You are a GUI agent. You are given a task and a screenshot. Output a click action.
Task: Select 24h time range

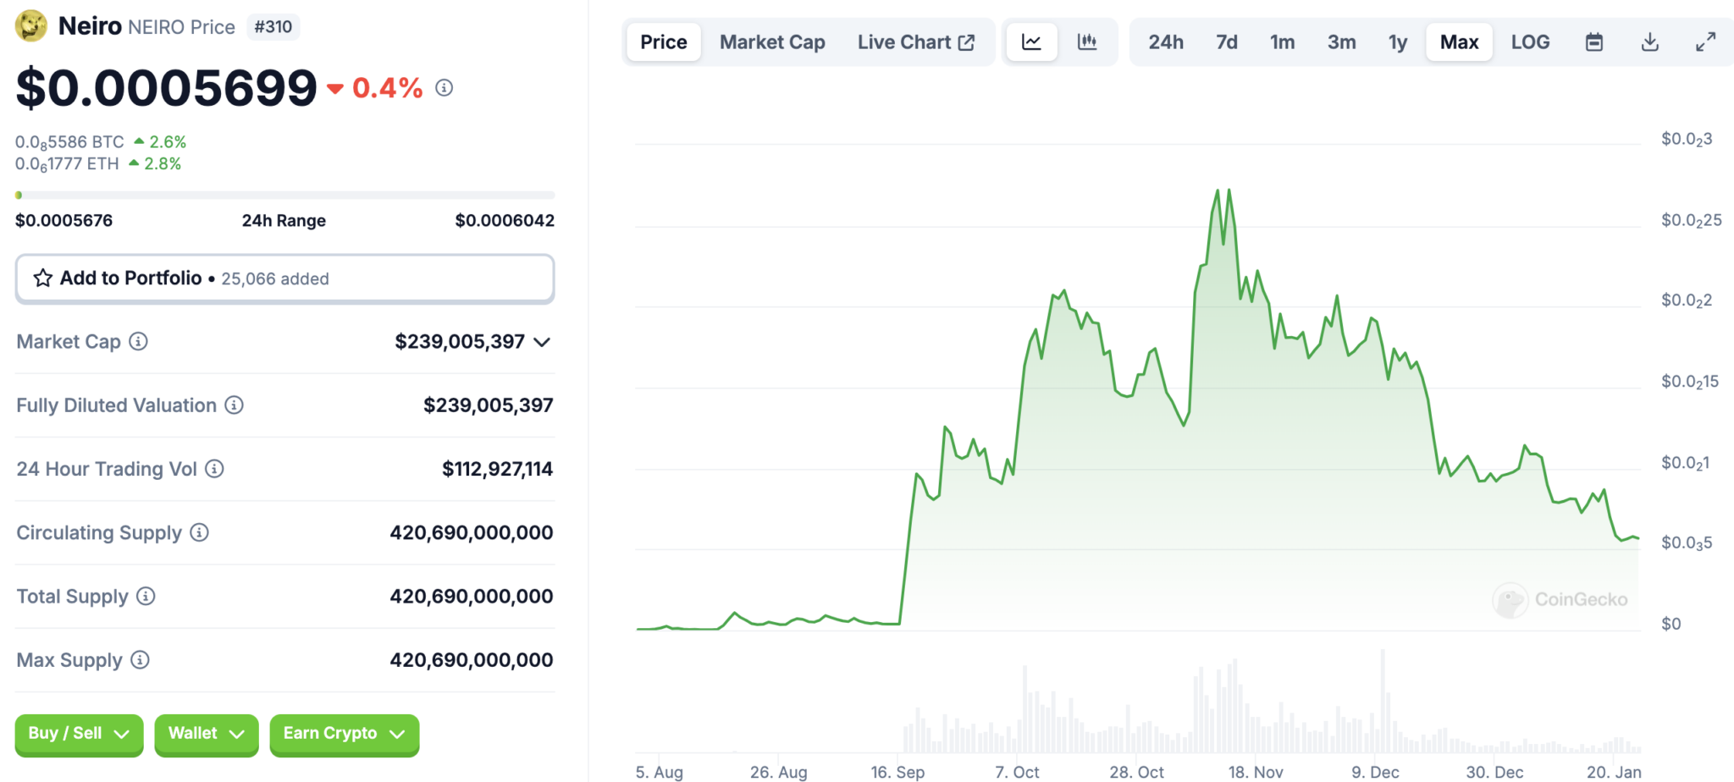click(1165, 41)
